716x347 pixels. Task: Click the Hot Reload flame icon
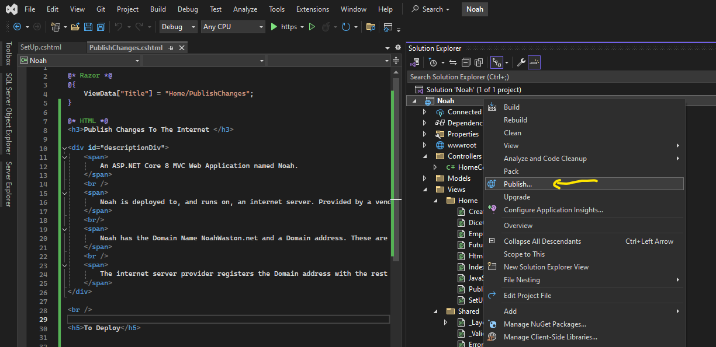click(326, 27)
